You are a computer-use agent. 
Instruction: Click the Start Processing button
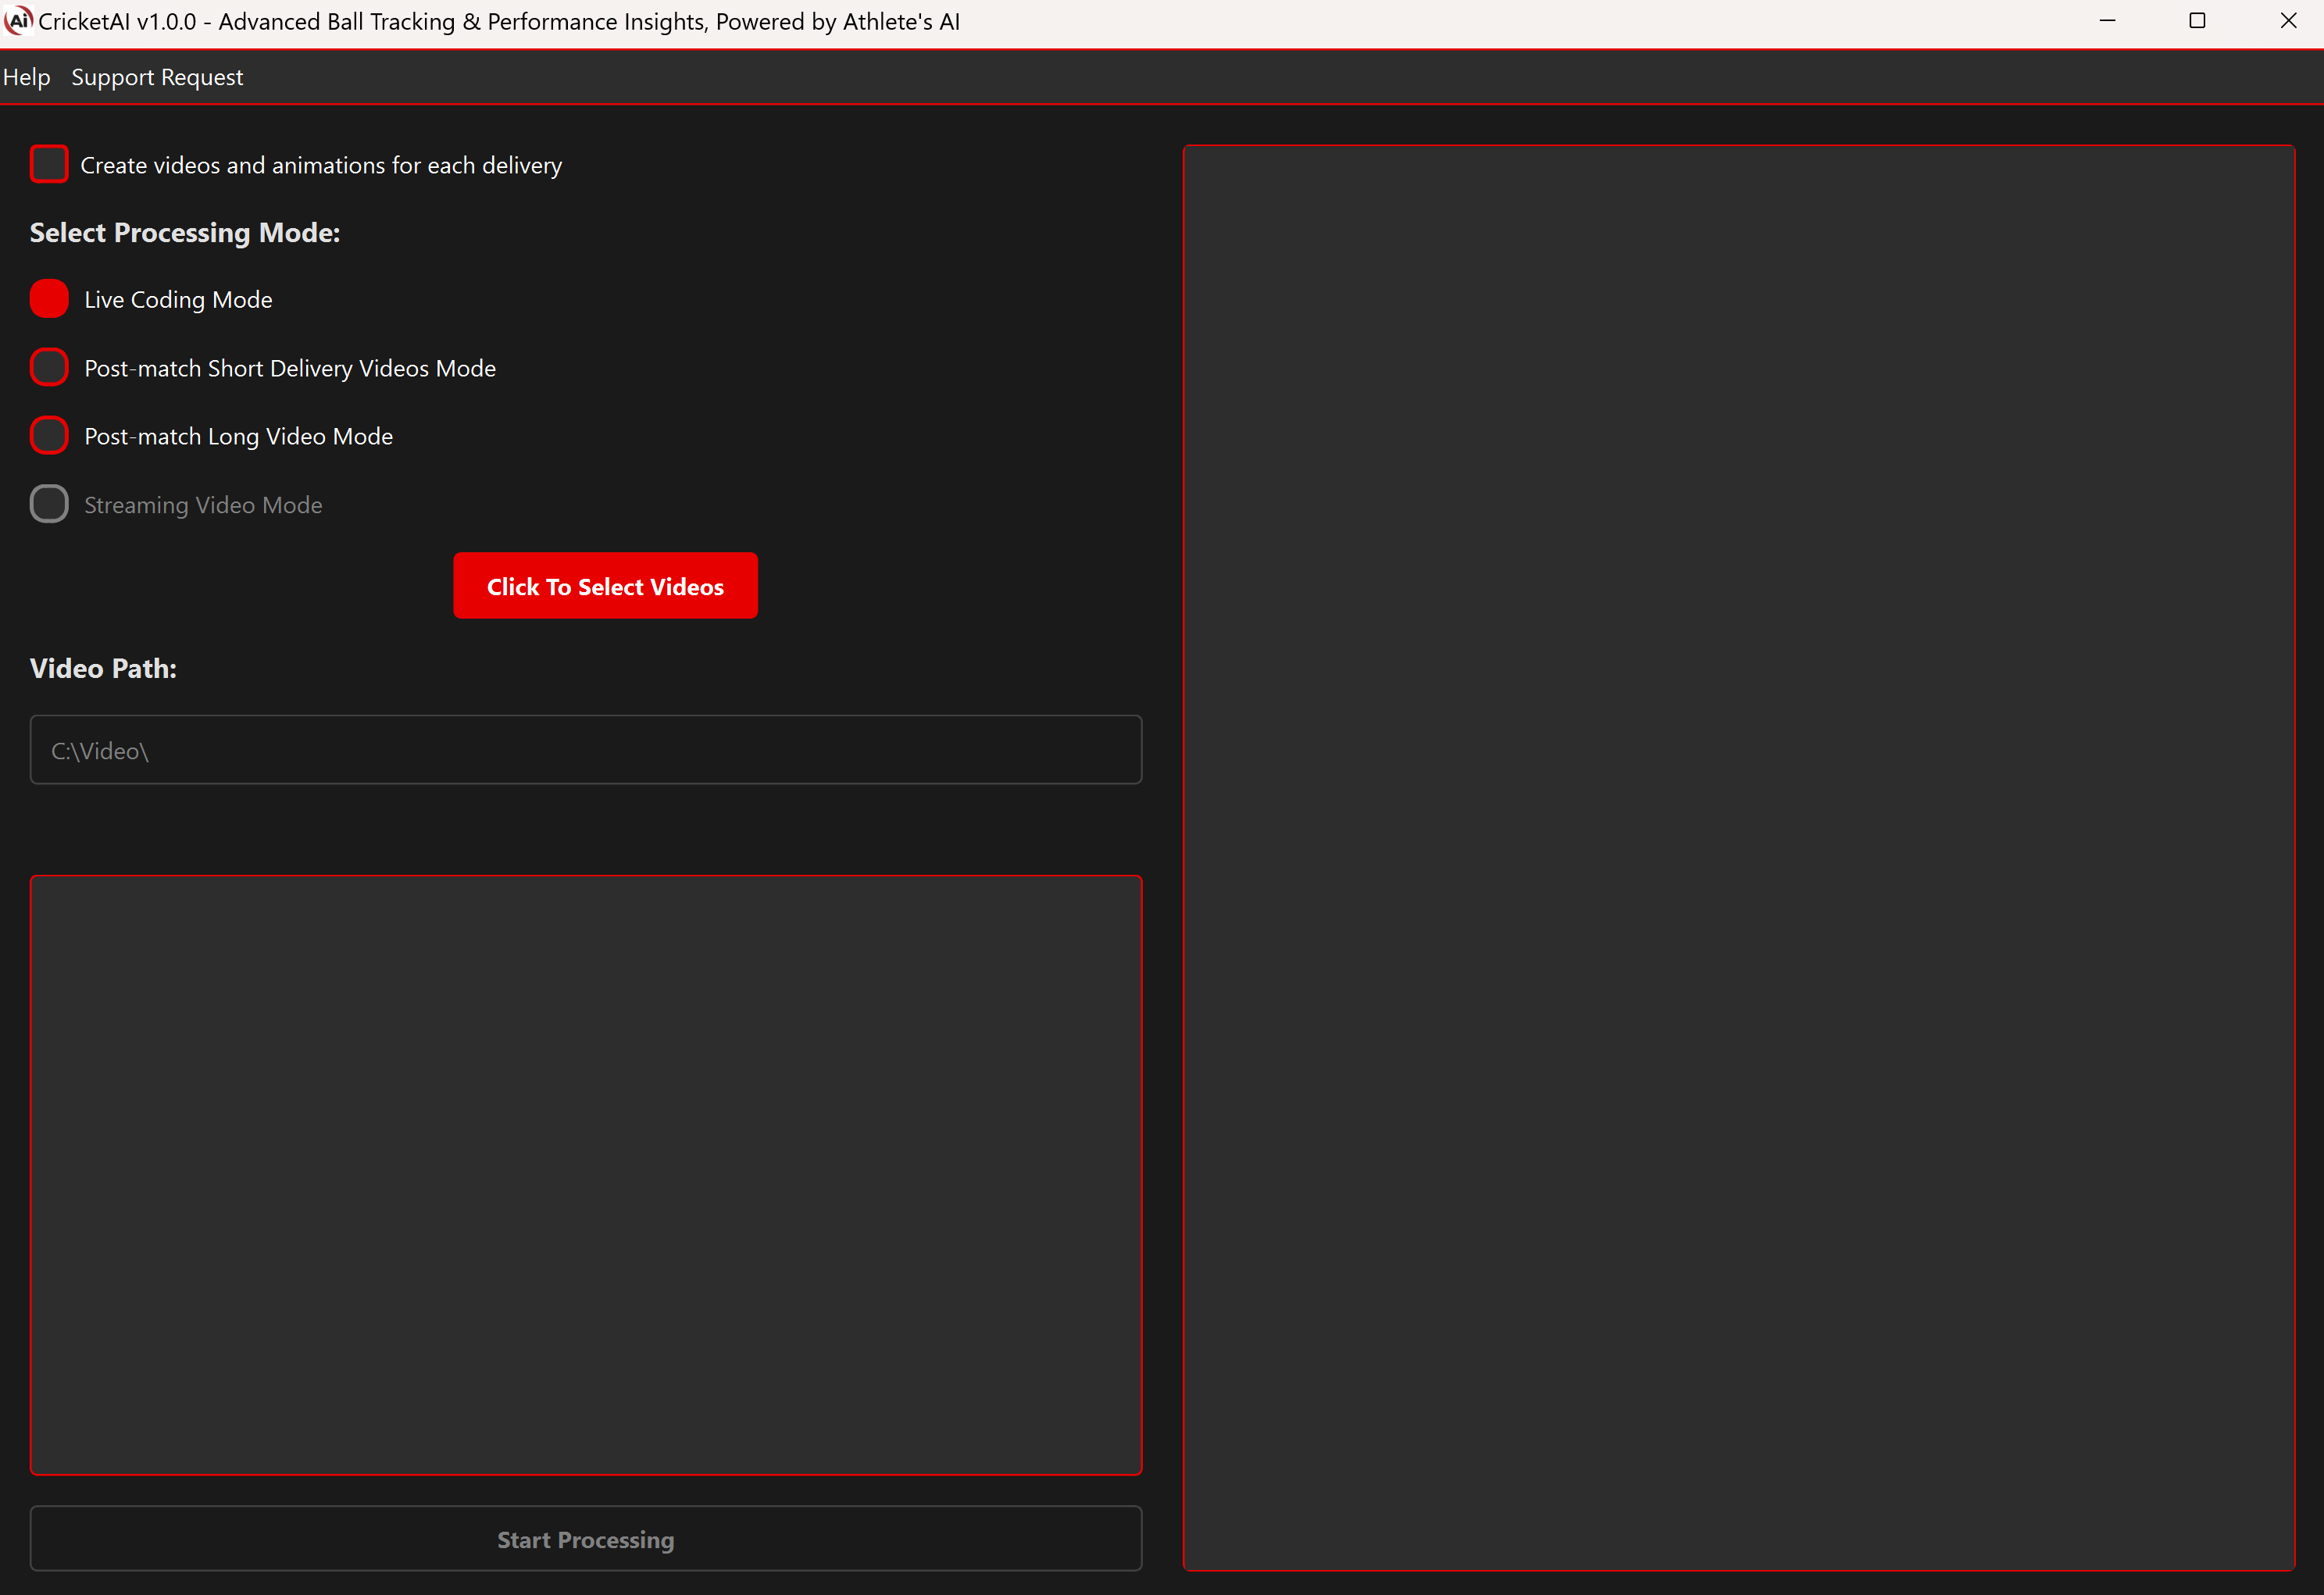point(586,1539)
